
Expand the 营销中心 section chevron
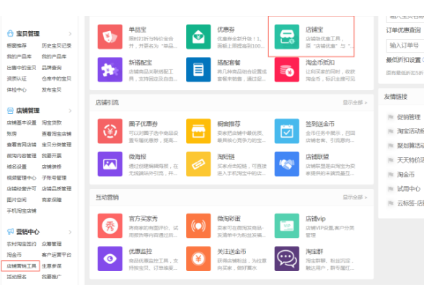[x=70, y=232]
